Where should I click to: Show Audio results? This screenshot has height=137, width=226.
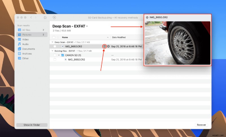tap(25, 44)
